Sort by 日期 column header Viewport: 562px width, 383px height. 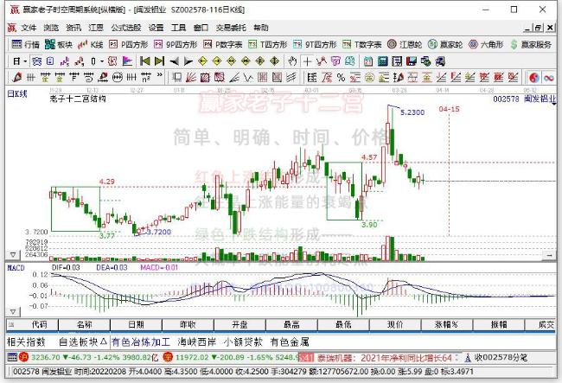pos(137,324)
